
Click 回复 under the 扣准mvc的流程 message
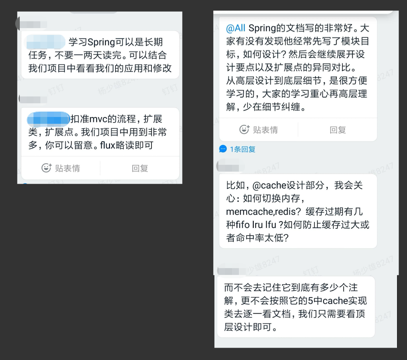[x=140, y=168]
